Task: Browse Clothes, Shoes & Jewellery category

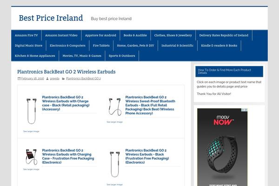Action: pyautogui.click(x=173, y=35)
